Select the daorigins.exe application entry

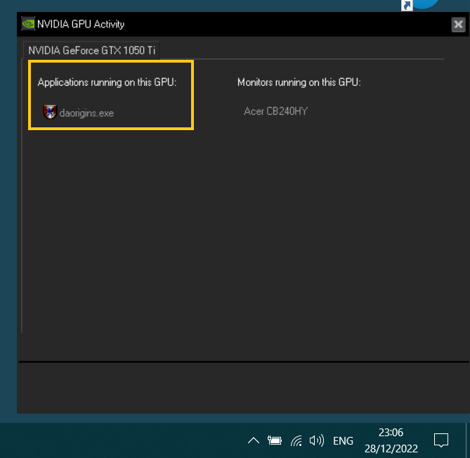coord(79,113)
